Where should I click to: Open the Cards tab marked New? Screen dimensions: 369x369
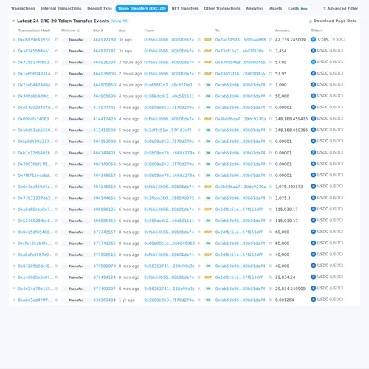coord(297,8)
